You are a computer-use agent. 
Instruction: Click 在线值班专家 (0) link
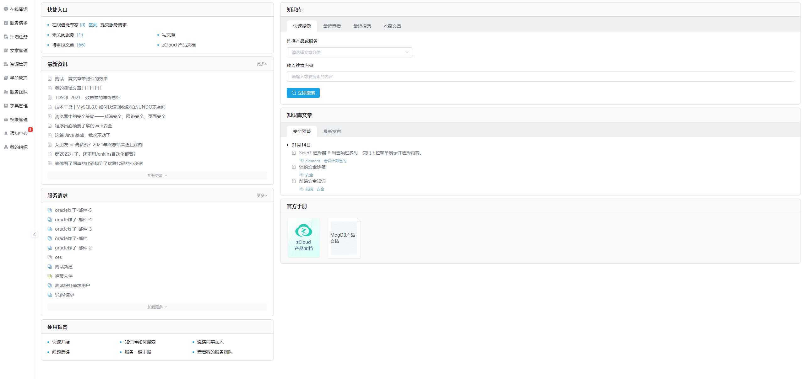pyautogui.click(x=69, y=25)
